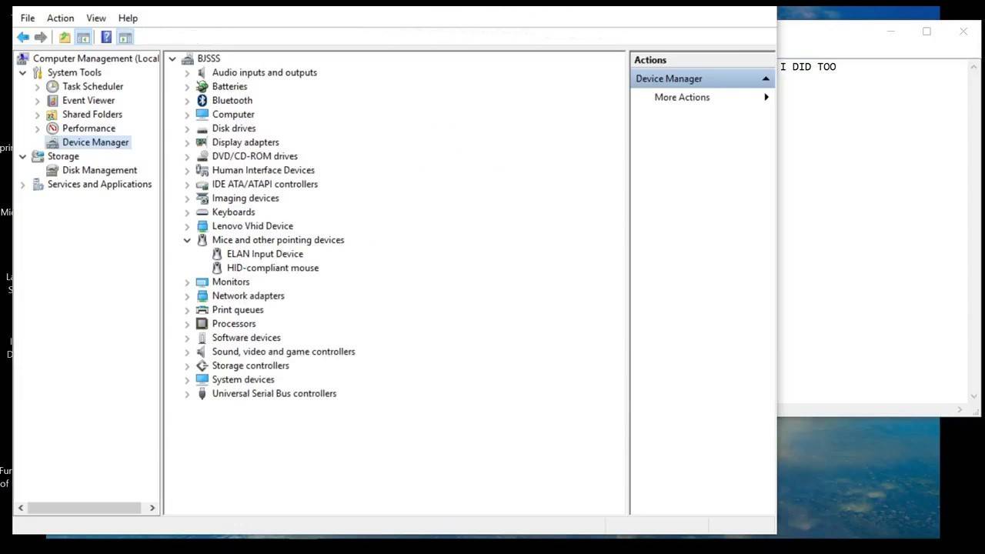Screen dimensions: 985x554
Task: Click the Storage controllers icon
Action: (x=202, y=365)
